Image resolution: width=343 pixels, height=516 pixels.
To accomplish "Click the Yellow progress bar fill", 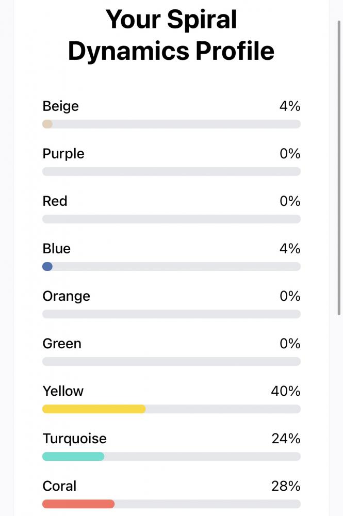I will click(x=94, y=409).
